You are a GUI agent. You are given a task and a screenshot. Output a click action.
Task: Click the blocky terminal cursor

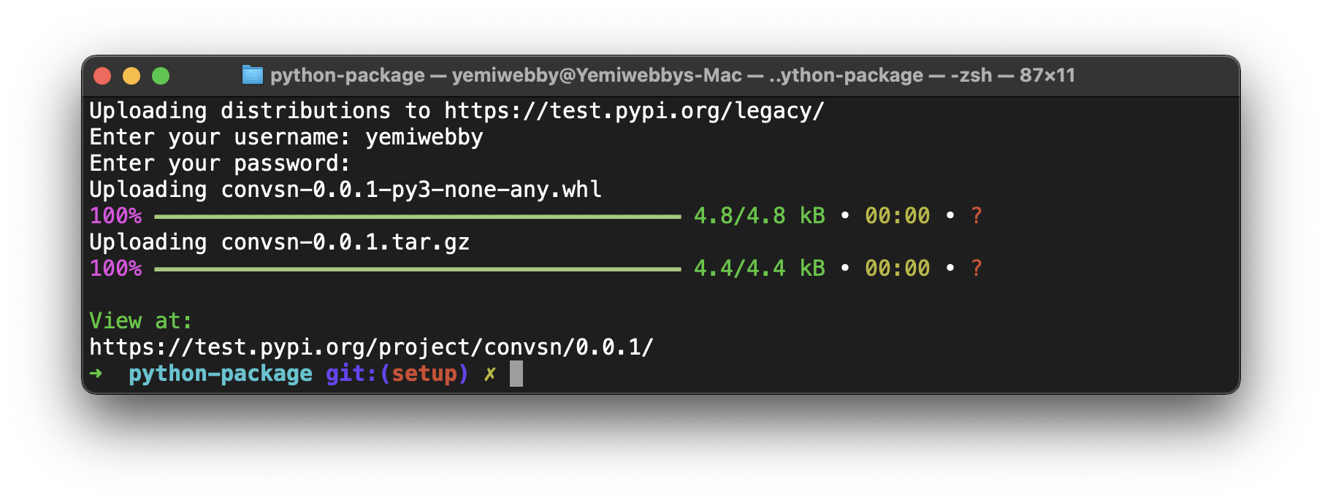pyautogui.click(x=518, y=374)
